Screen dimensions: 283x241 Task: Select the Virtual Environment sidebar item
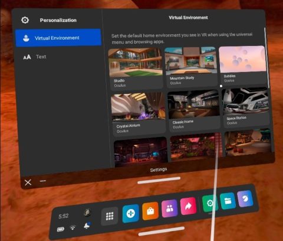[x=58, y=38]
